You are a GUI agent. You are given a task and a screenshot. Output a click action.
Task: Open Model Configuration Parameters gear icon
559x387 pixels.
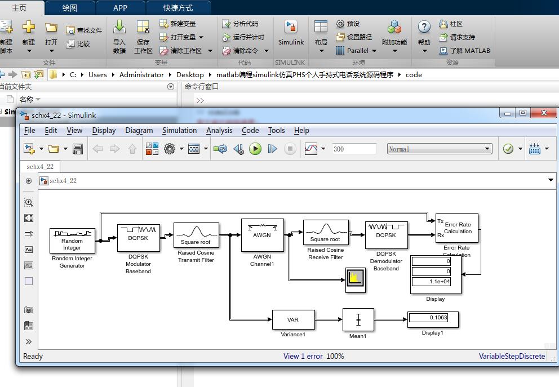point(170,149)
